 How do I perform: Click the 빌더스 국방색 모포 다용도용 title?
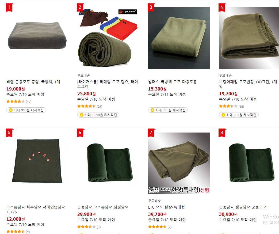[x=173, y=82]
